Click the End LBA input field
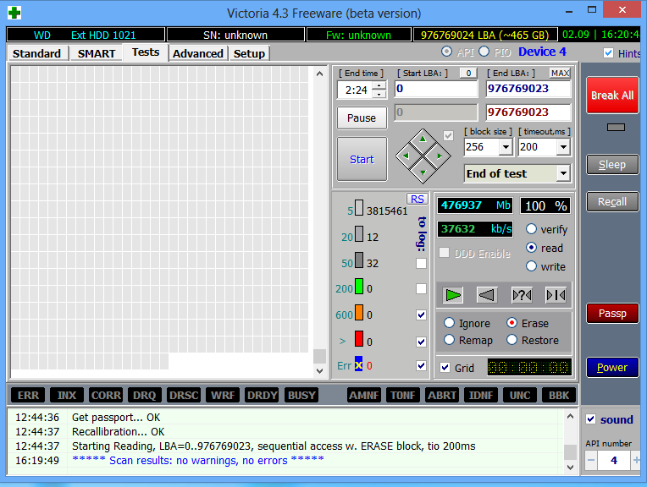 [528, 89]
